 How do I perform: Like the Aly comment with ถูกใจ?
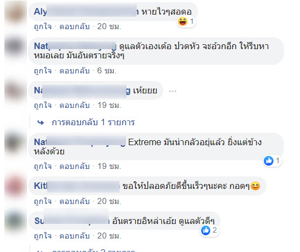click(x=43, y=26)
